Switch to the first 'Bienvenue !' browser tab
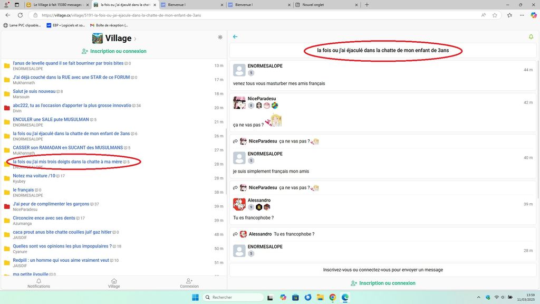Screen dimensions: 540x304 click(x=190, y=5)
